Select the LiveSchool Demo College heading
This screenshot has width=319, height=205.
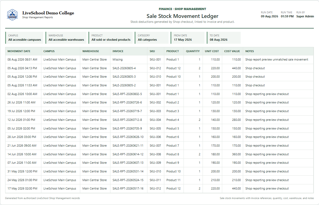(48, 13)
